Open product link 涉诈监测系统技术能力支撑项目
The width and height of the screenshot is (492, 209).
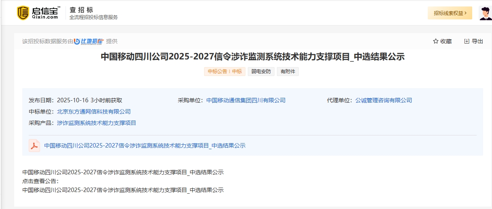97,123
